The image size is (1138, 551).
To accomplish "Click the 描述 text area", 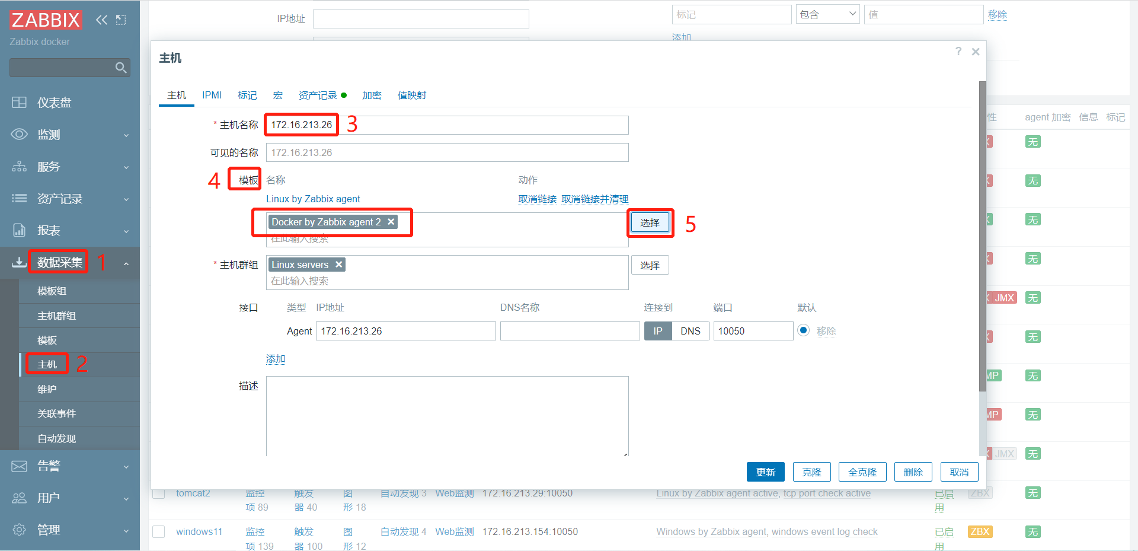I will (447, 416).
